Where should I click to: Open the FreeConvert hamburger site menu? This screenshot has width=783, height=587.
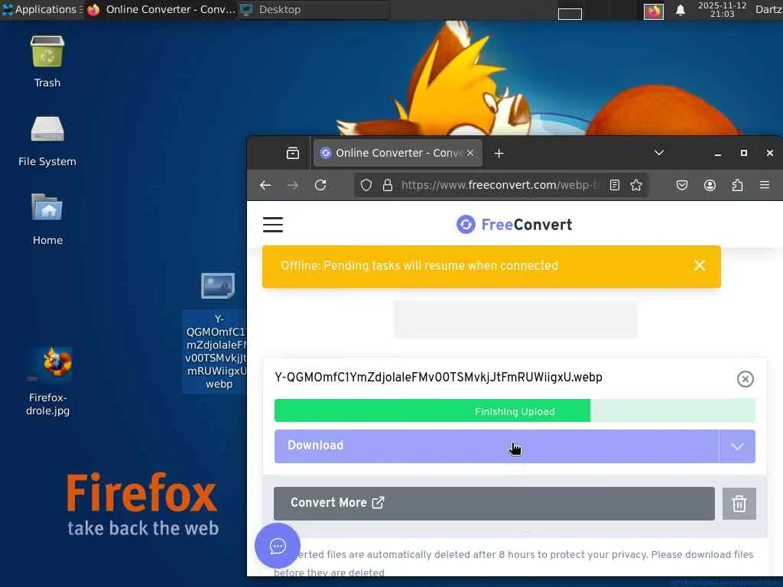pos(273,225)
